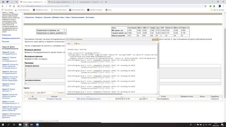Open a new browser tab

[106, 2]
